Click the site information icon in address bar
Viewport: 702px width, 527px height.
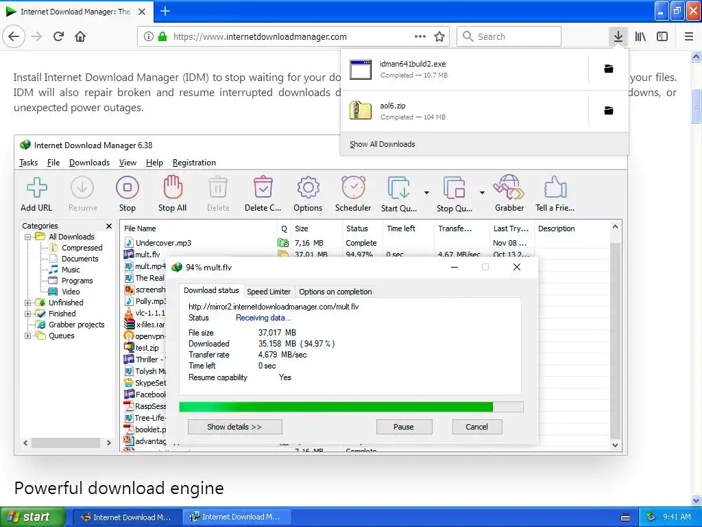(149, 37)
